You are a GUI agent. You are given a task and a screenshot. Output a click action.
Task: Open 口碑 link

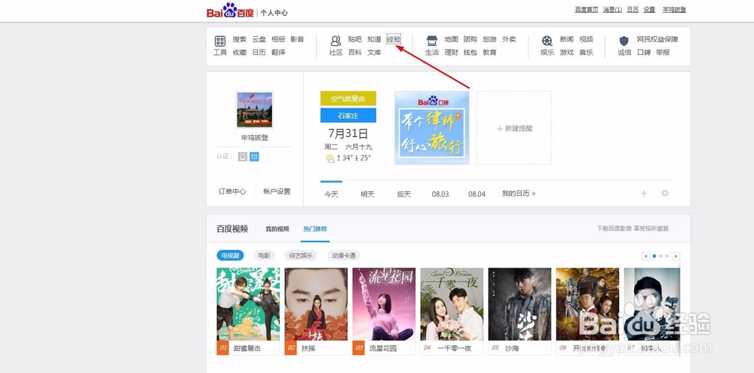pos(644,53)
